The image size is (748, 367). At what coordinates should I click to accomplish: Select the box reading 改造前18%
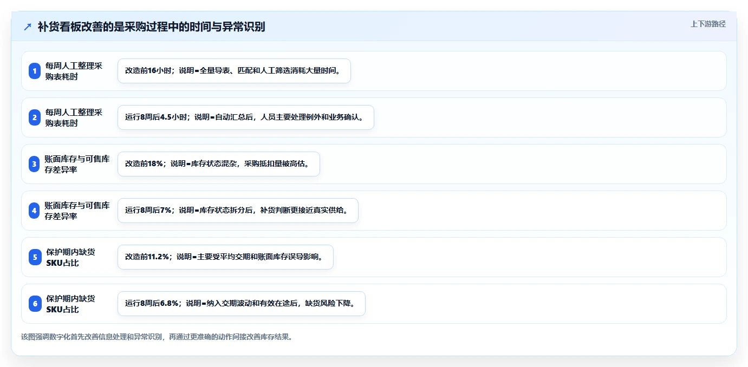click(219, 164)
